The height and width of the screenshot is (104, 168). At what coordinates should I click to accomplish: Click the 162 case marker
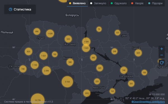(x=112, y=91)
